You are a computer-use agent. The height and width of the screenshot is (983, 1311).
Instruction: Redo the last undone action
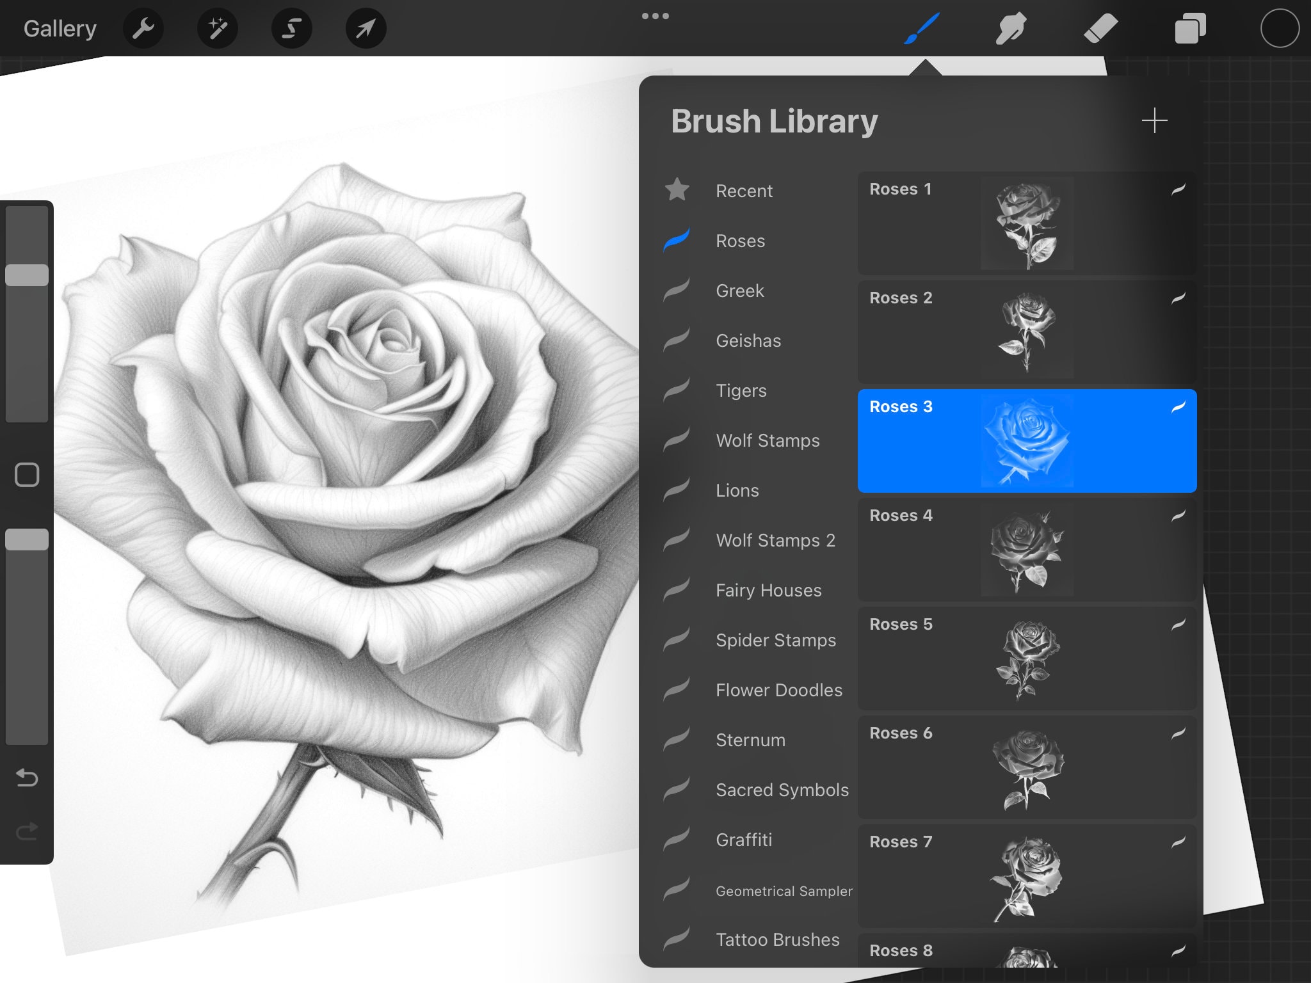(27, 831)
